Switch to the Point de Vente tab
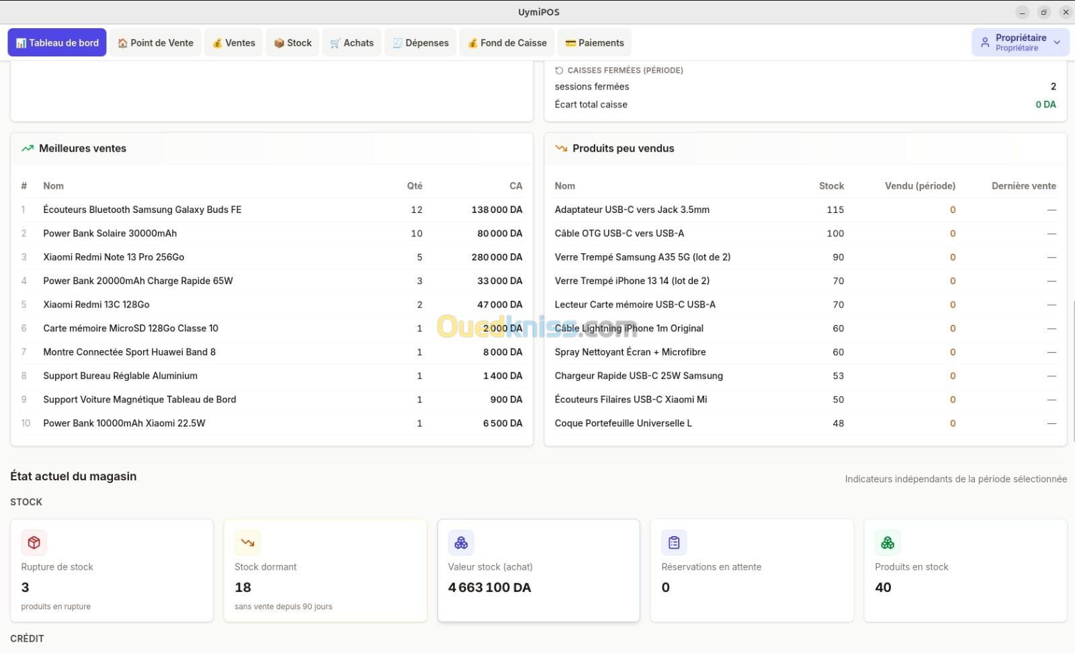 pyautogui.click(x=155, y=42)
